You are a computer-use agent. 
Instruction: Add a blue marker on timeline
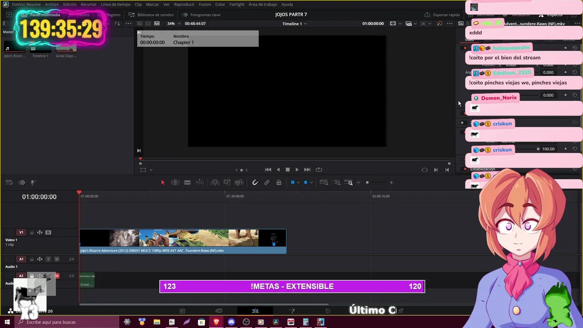point(306,183)
